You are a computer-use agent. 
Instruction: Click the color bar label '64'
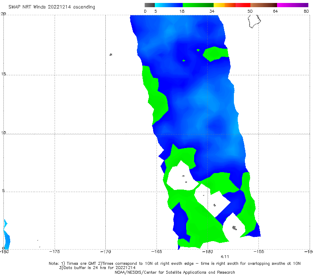(275, 11)
